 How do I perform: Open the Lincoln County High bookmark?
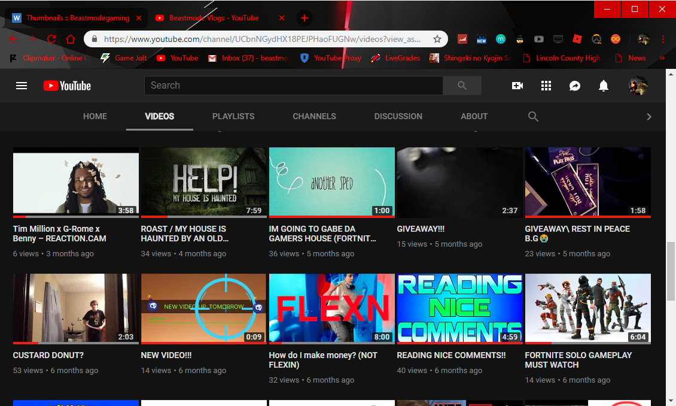tap(561, 58)
